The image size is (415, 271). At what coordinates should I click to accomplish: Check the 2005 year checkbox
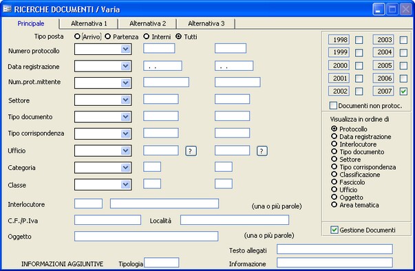[403, 65]
